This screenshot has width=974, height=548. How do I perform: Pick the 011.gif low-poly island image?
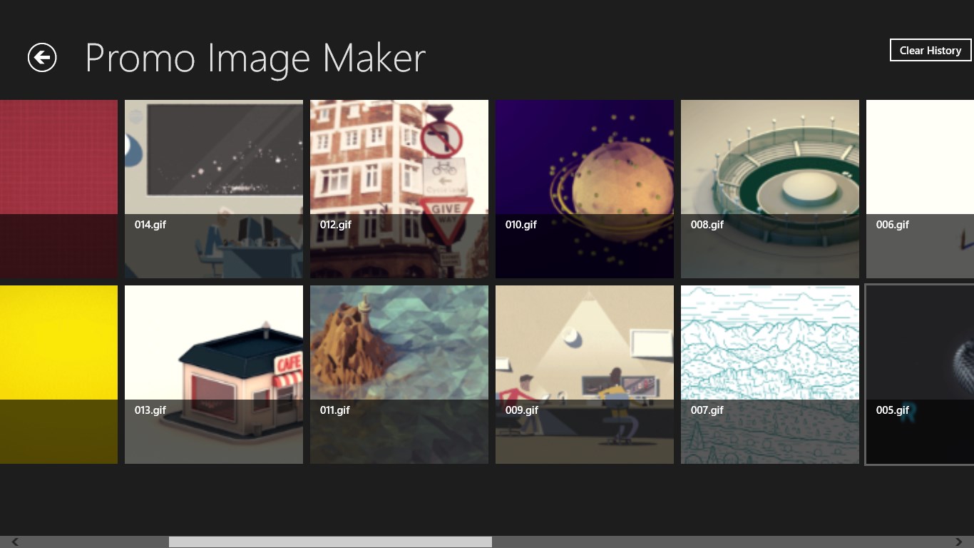coord(399,375)
